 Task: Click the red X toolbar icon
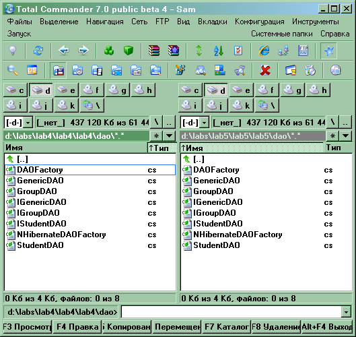click(x=265, y=70)
